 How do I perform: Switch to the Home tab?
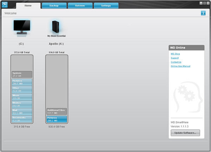point(28,6)
